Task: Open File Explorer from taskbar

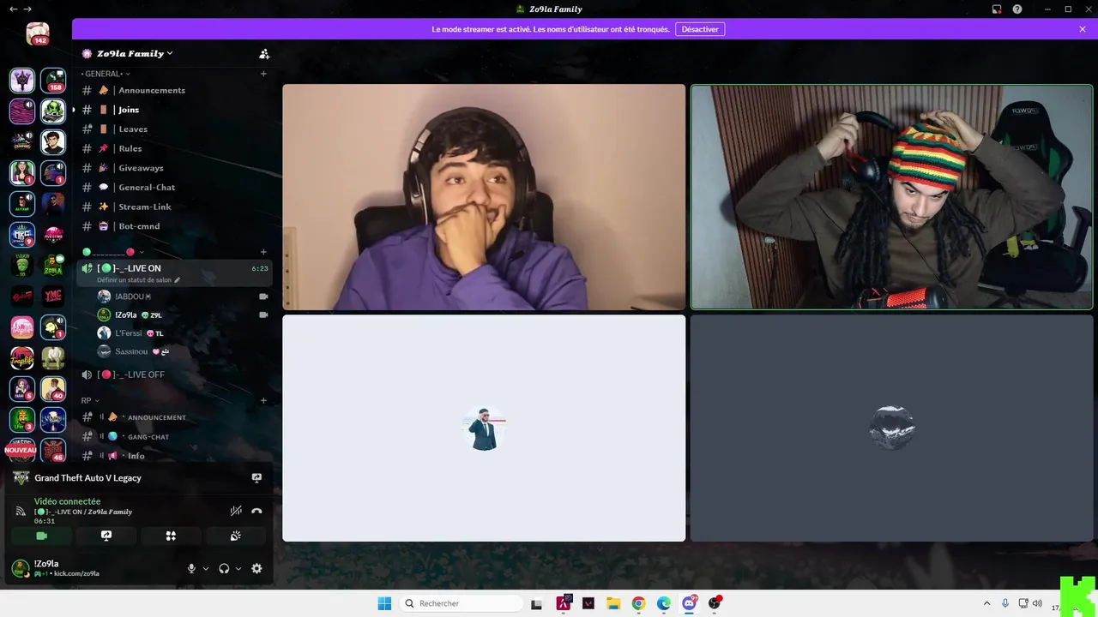Action: tap(613, 603)
